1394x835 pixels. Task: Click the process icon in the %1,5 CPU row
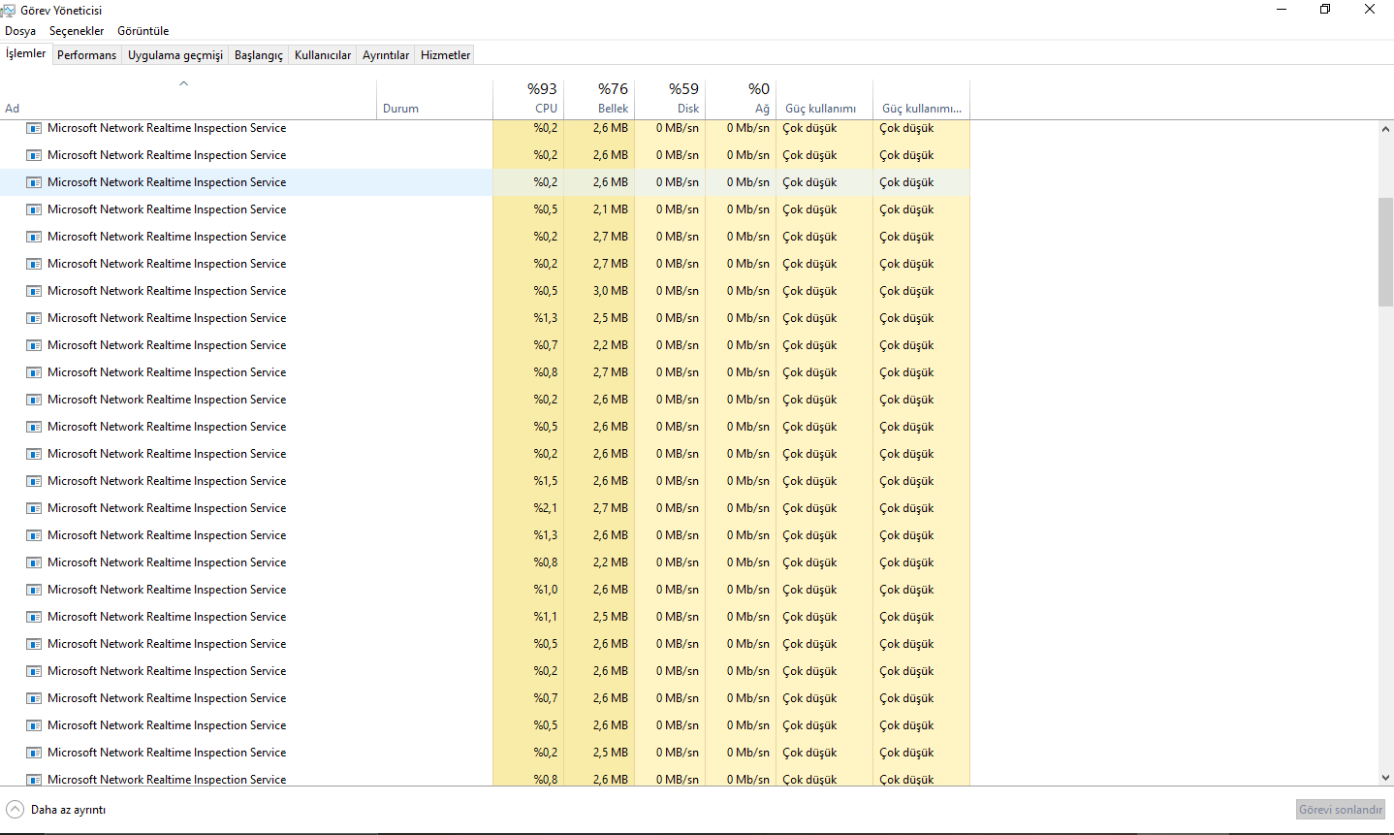click(34, 481)
